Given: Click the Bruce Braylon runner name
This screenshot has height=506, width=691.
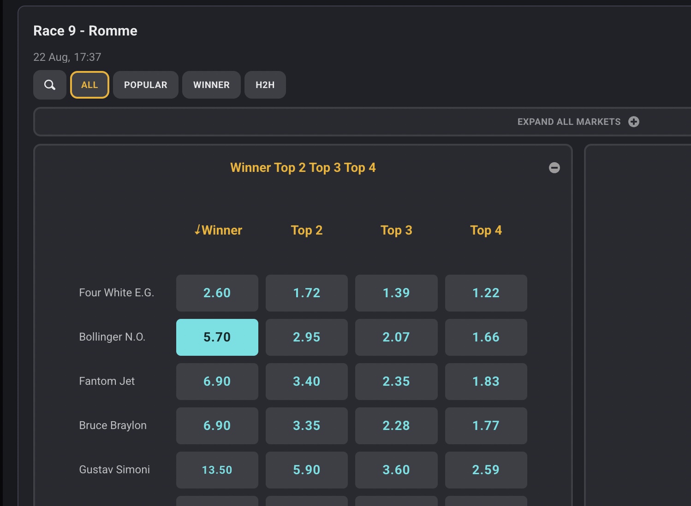Looking at the screenshot, I should 113,425.
